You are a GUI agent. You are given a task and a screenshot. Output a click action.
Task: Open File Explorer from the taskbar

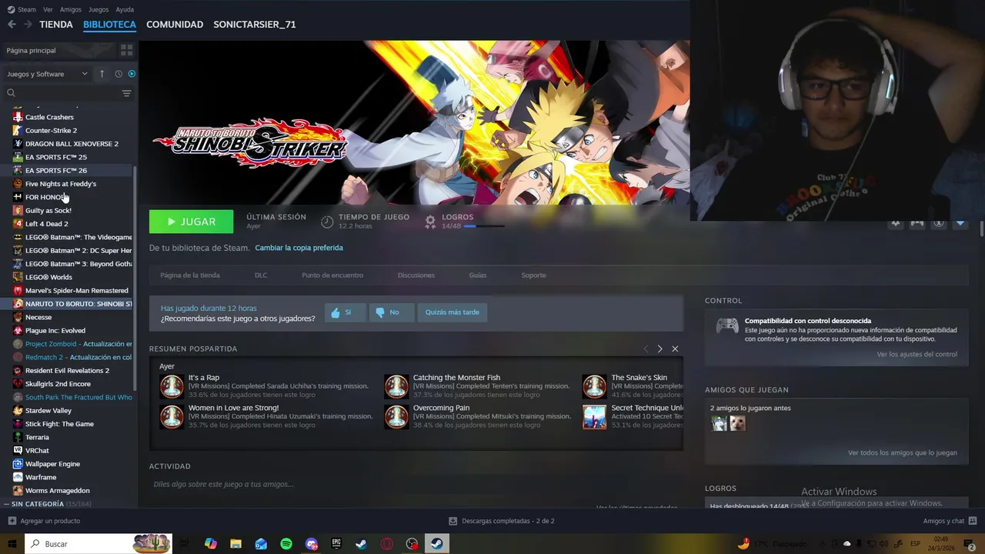235,544
